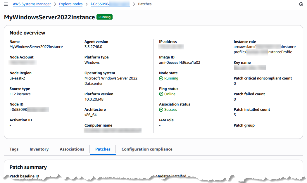This screenshot has width=307, height=183.
Task: Open the Inventory tab
Action: point(39,149)
